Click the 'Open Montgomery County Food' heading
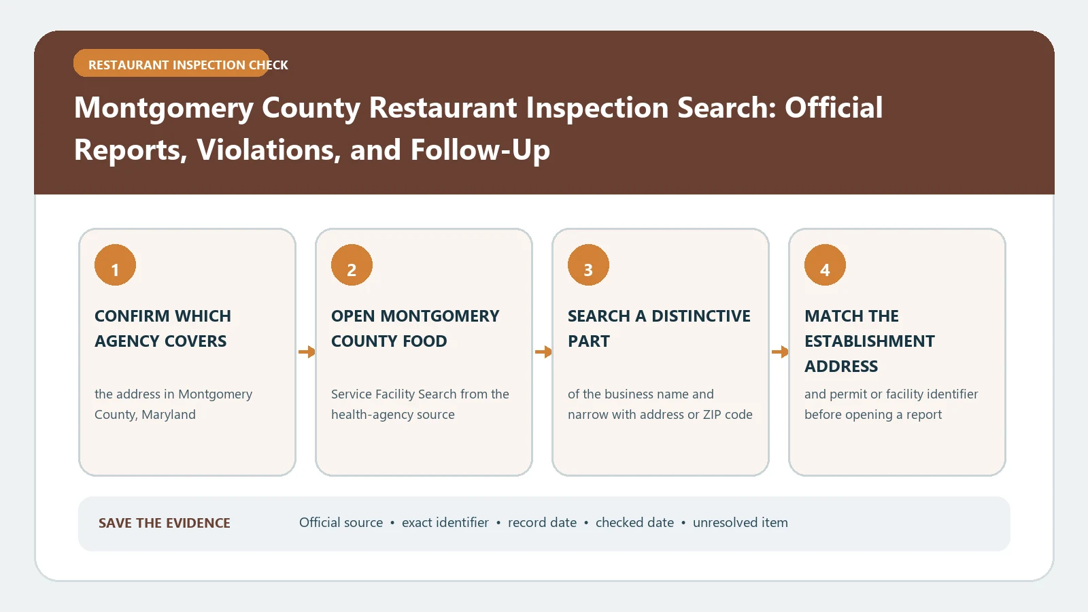 click(415, 328)
